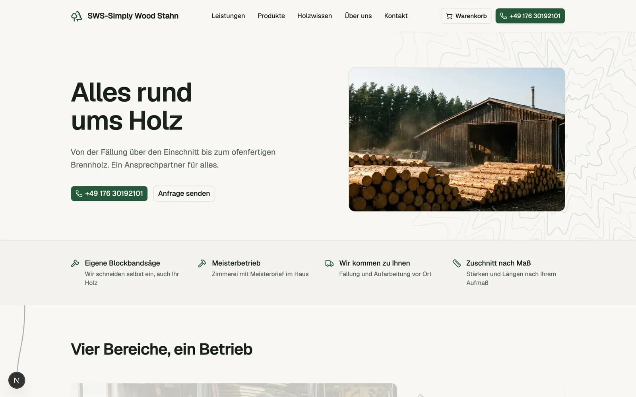Click heading Vier Bereiche, ein Betrieb
The image size is (636, 397).
coord(161,349)
